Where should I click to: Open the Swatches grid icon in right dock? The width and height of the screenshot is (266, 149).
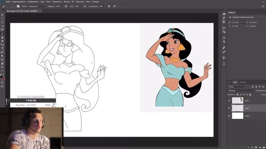click(224, 22)
